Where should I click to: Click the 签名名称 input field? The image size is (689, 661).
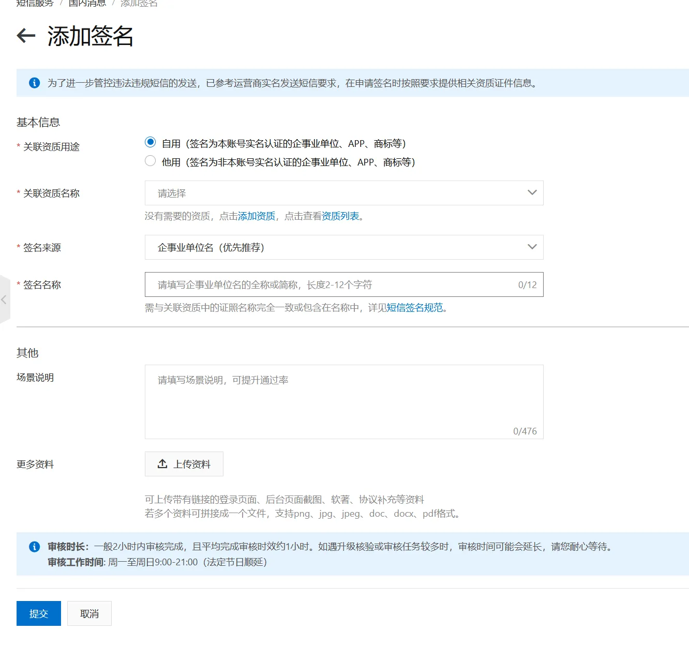click(x=344, y=284)
